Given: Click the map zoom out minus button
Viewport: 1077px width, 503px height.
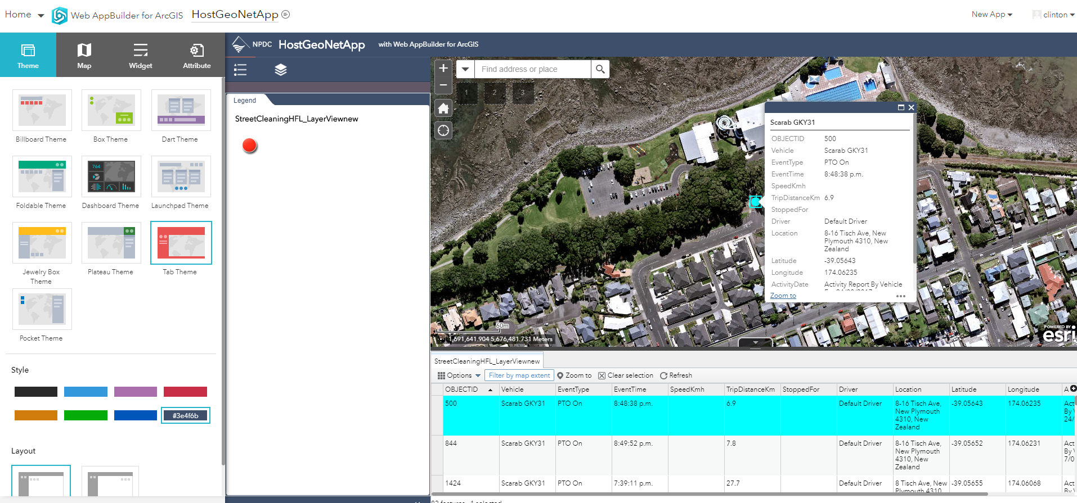Looking at the screenshot, I should click(x=443, y=85).
